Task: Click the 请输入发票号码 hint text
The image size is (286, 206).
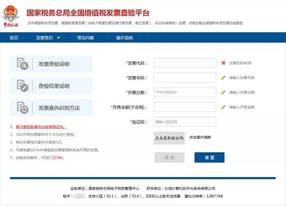Action: click(x=242, y=78)
